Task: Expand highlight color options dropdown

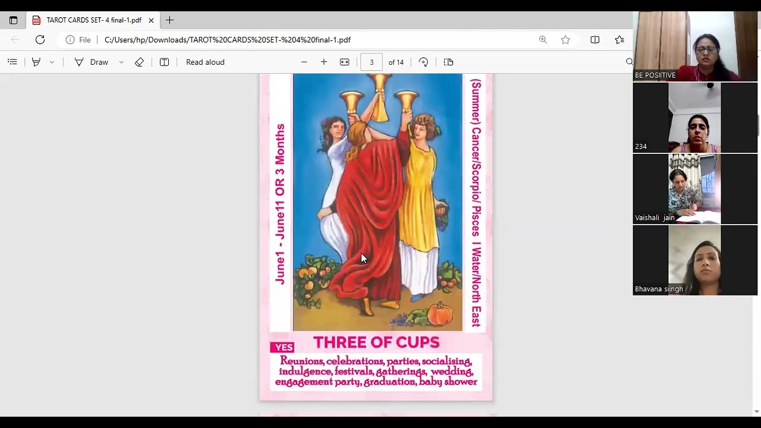Action: (x=52, y=62)
